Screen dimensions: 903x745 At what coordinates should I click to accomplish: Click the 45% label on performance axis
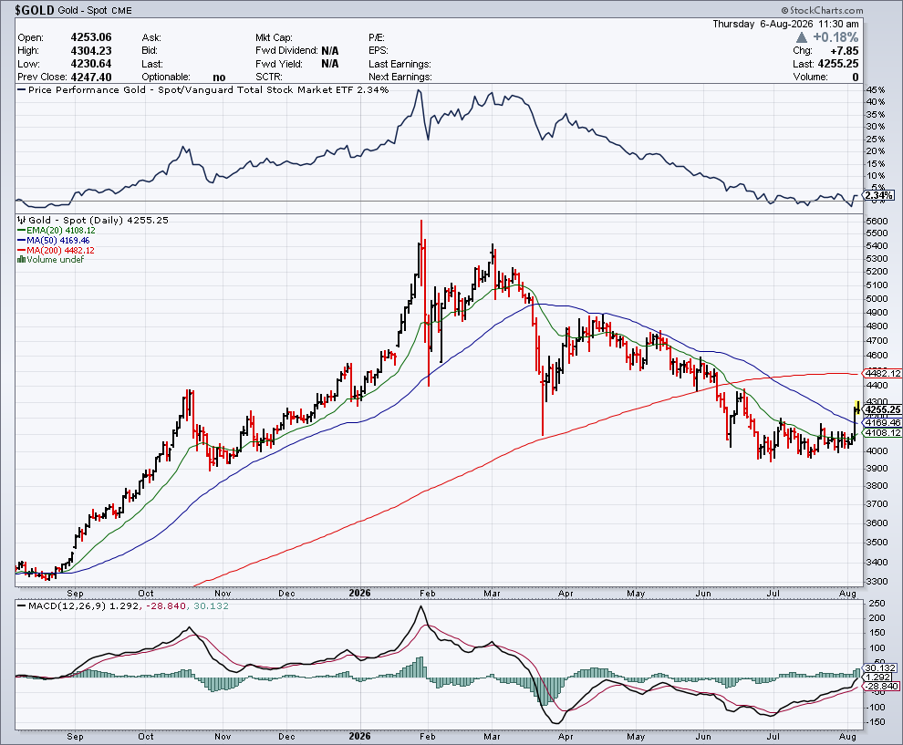coord(876,89)
